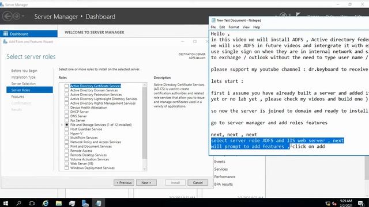Select Windows Deployment Services role row
The image size is (369, 207).
92,168
